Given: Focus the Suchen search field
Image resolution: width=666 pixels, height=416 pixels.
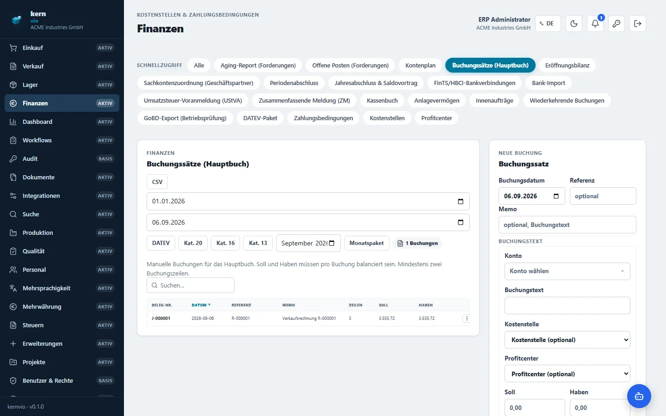Looking at the screenshot, I should pos(191,285).
